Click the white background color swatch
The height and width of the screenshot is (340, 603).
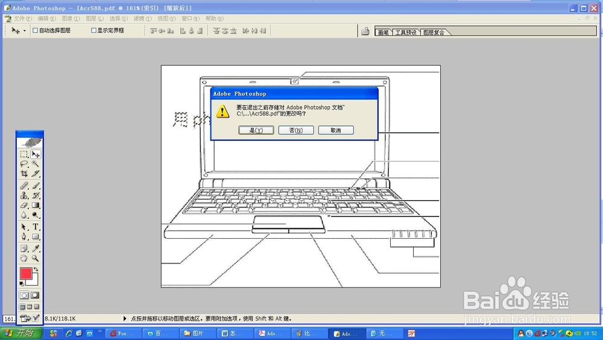pos(34,281)
